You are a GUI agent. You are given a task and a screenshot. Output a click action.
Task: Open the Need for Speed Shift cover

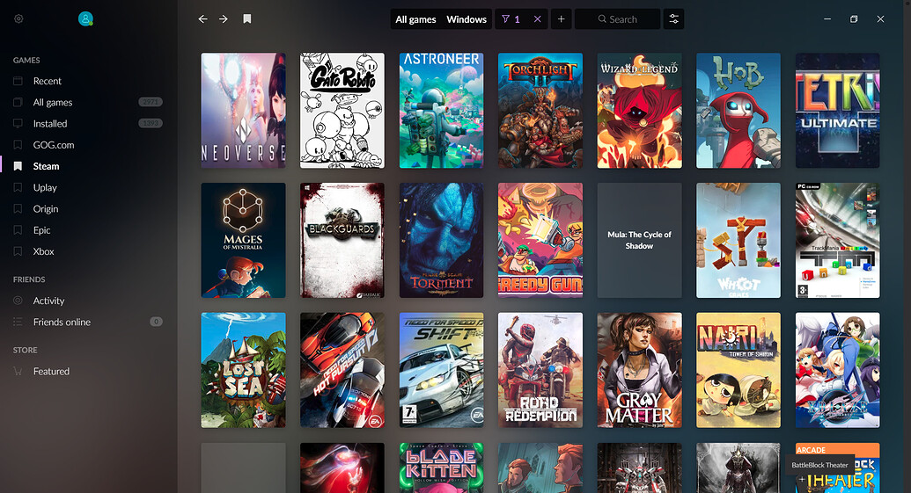[442, 370]
